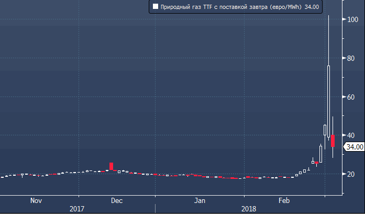Click the 20 tick label on price axis

(x=351, y=174)
